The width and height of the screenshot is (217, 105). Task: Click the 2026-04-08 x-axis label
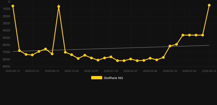click(150, 71)
